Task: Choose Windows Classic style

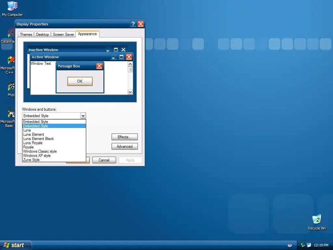Action: tap(54, 151)
